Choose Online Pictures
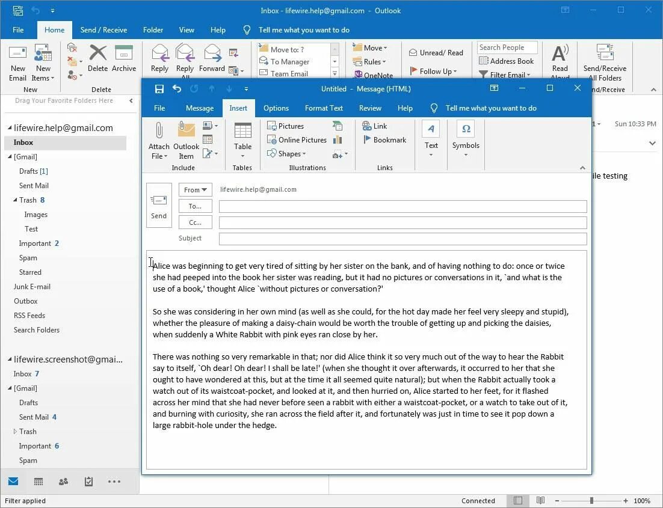This screenshot has width=663, height=508. click(297, 140)
